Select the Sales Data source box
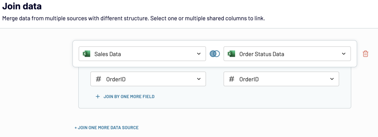 coord(142,54)
